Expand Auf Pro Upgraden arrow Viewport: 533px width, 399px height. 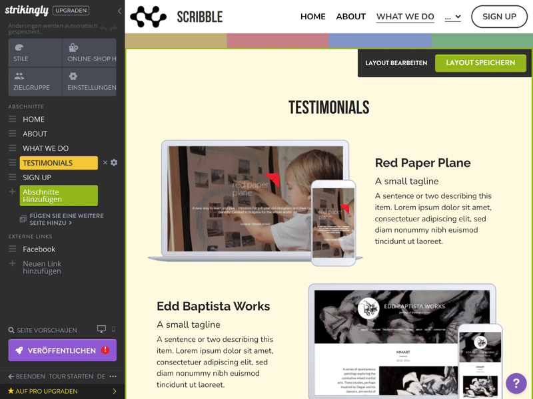click(115, 391)
